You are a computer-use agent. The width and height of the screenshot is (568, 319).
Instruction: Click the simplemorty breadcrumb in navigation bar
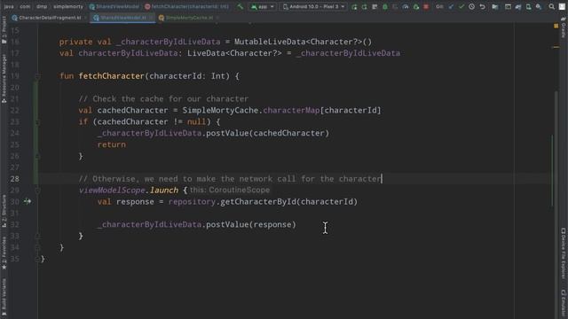click(68, 6)
